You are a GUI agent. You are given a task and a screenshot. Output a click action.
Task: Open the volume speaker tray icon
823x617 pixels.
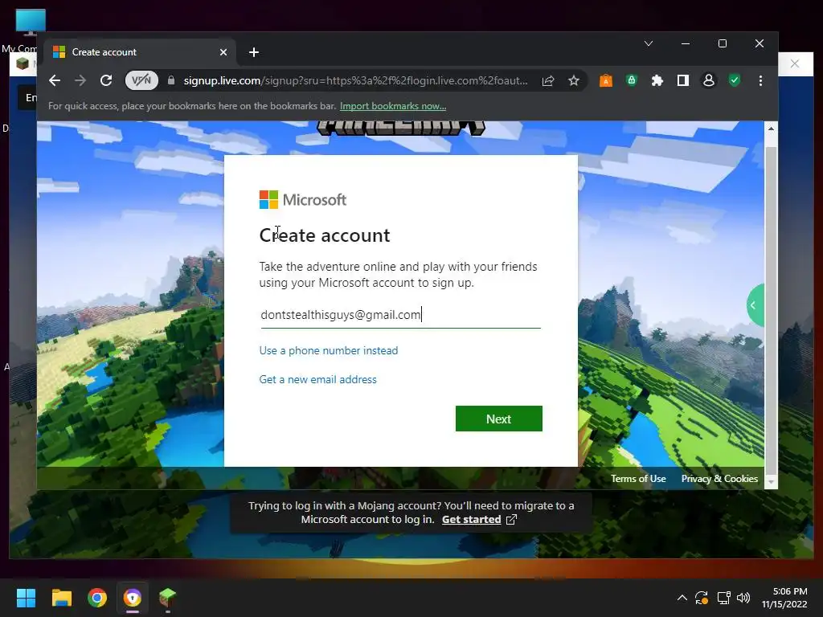[743, 598]
